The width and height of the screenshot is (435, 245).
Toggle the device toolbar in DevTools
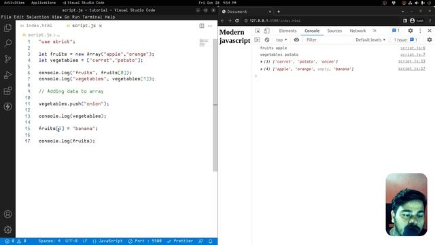pos(266,31)
